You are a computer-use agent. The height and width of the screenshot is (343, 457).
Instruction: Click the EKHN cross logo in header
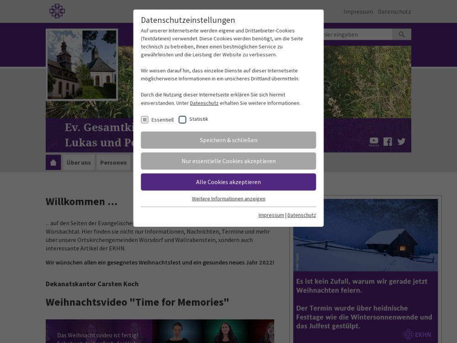tap(57, 11)
